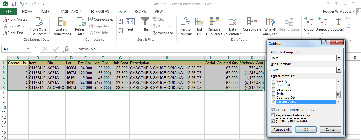
Task: Click cell containing ACOF048
Action: [x=56, y=88]
